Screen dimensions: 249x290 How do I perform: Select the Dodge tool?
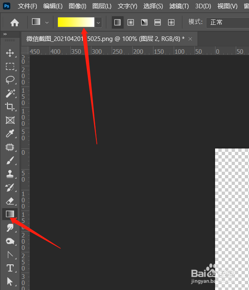(10, 241)
